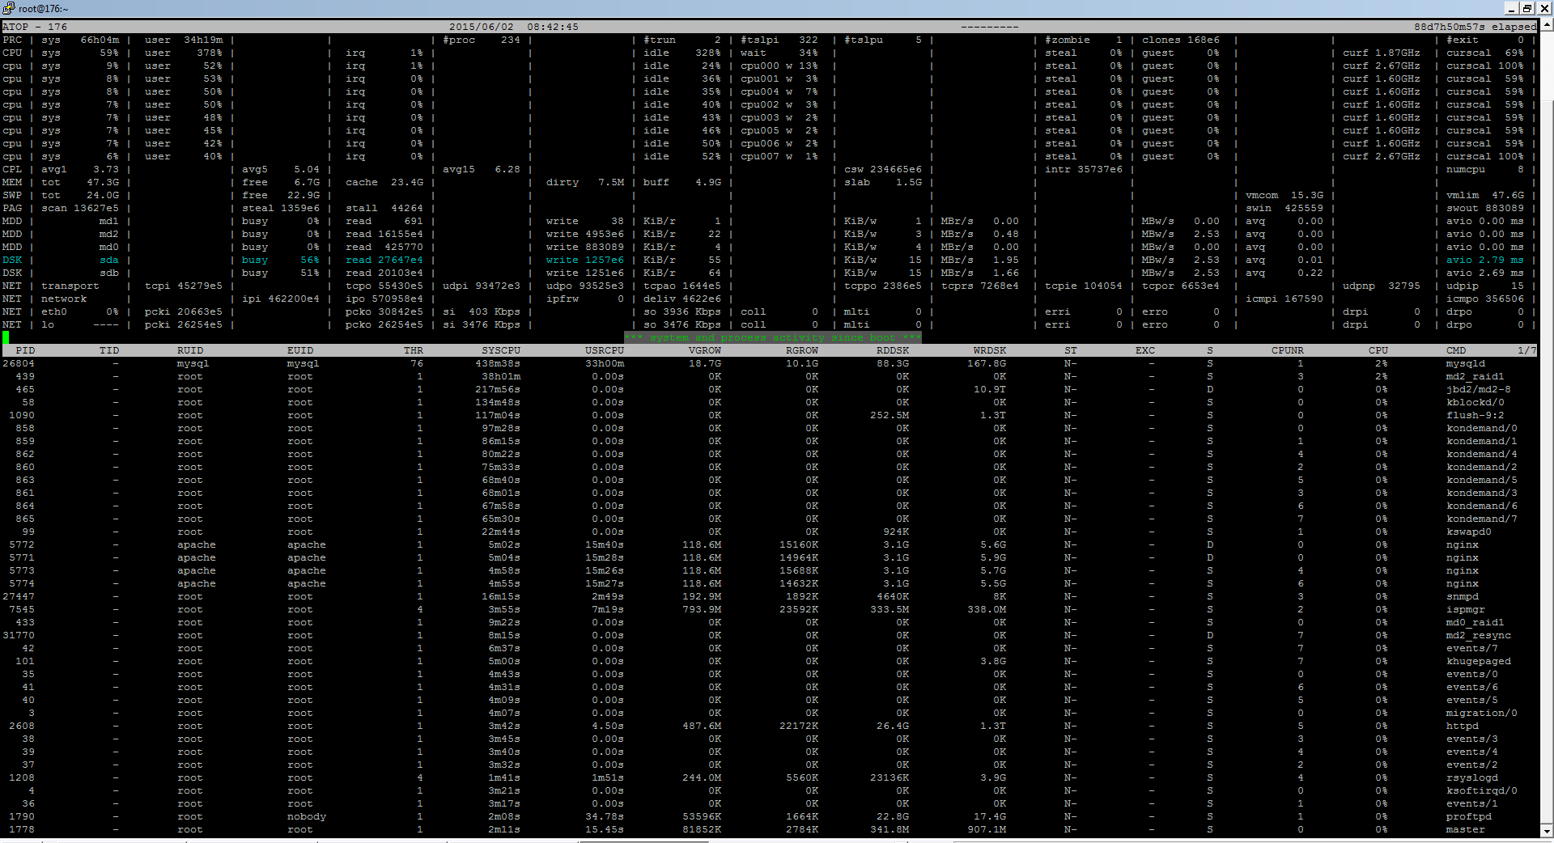Click the scrollbar down arrow

[x=1547, y=831]
